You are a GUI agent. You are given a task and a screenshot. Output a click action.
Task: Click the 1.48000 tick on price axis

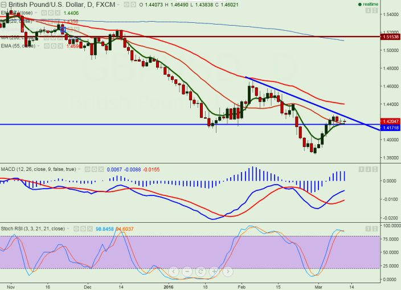(x=391, y=68)
